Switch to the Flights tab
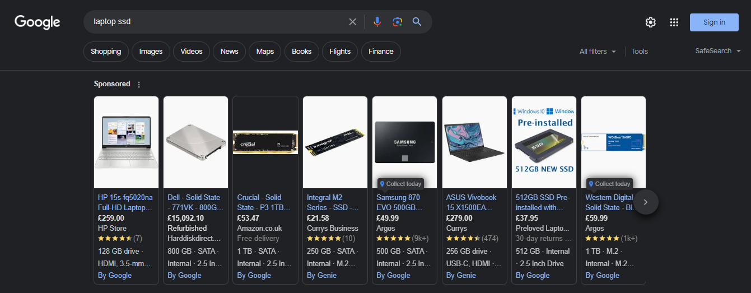The height and width of the screenshot is (293, 751). pos(340,52)
